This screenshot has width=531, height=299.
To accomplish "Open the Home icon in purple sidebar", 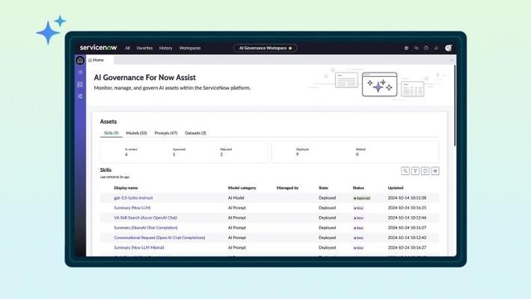I will [80, 61].
